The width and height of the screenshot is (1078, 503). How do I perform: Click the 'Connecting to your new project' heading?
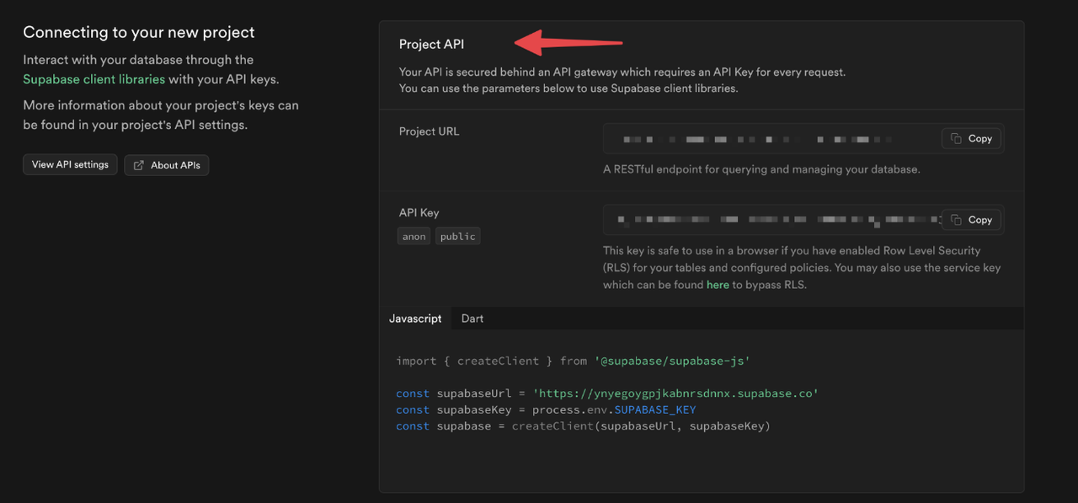[x=139, y=32]
